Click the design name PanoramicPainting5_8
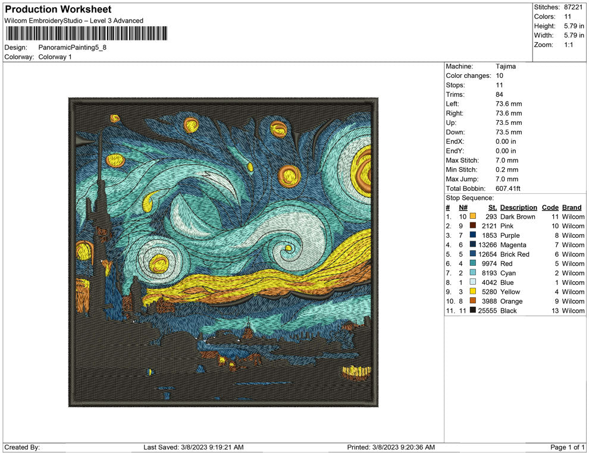The height and width of the screenshot is (453, 589). (73, 48)
